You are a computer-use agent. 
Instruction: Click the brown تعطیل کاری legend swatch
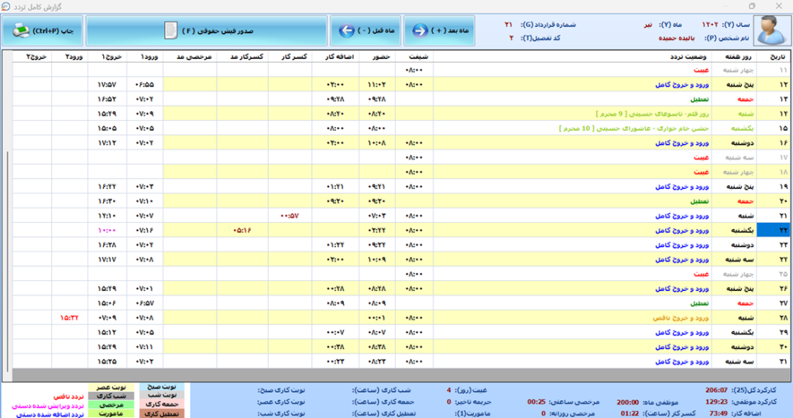(161, 413)
